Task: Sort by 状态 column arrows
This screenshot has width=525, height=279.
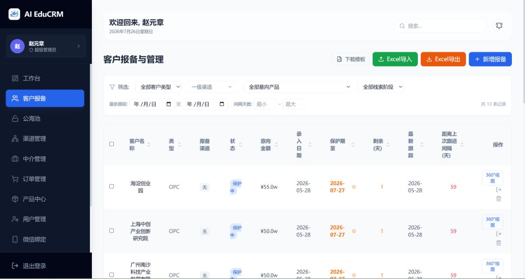Action: pyautogui.click(x=241, y=145)
